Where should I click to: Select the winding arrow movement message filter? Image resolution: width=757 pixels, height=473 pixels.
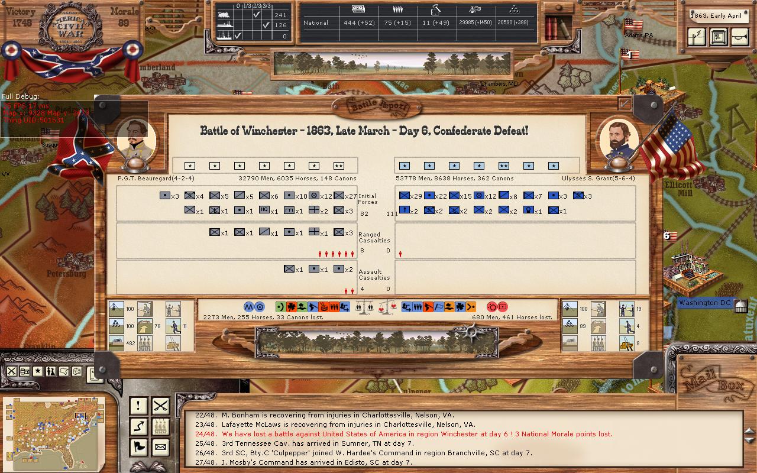138,426
